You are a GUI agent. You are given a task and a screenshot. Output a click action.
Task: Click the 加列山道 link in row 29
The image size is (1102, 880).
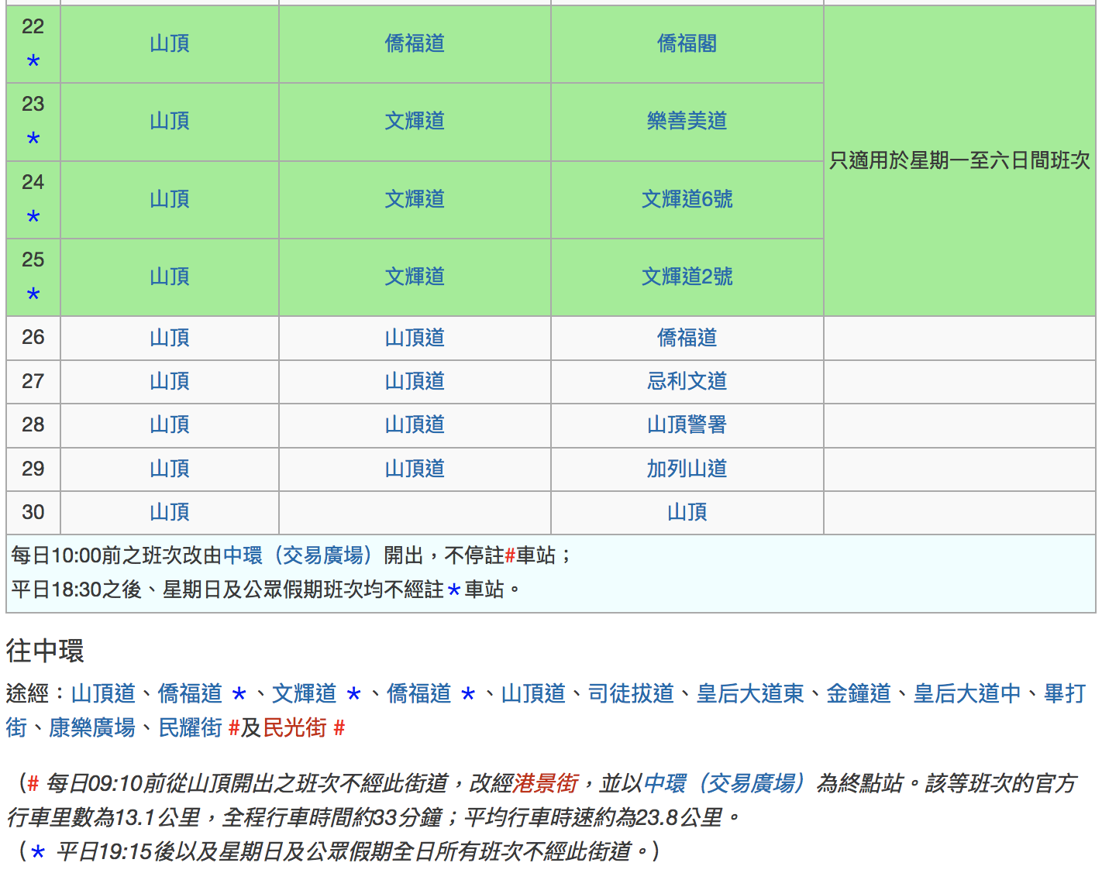point(687,469)
